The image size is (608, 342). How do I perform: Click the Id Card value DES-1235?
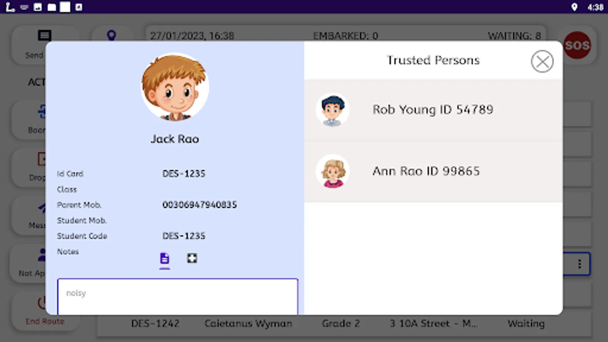point(184,174)
